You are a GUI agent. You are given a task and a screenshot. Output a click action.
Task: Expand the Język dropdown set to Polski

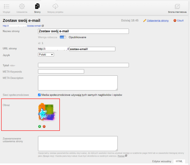[x=46, y=54]
